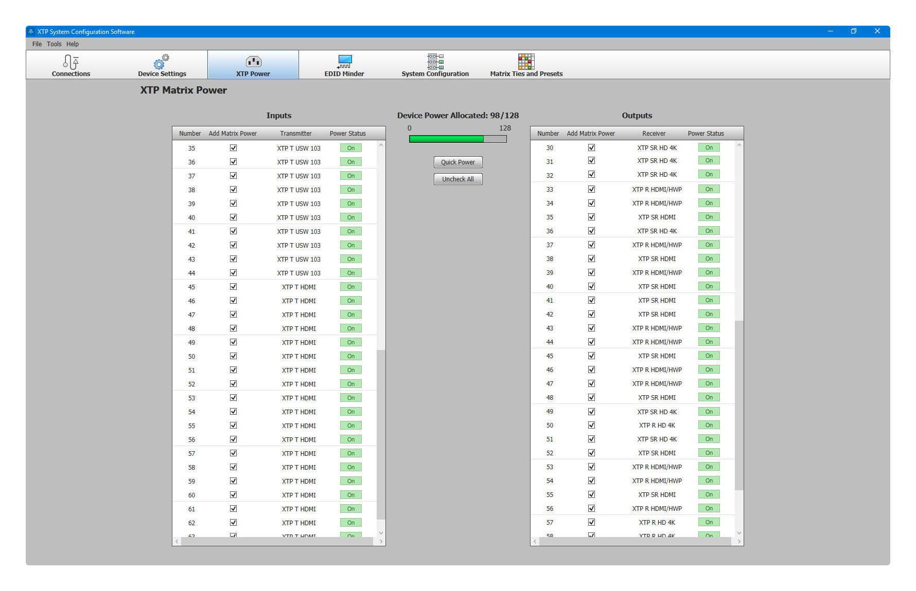Select XTP R HD 4K in output row 50
Viewport: 916px width, 591px height.
click(x=657, y=425)
